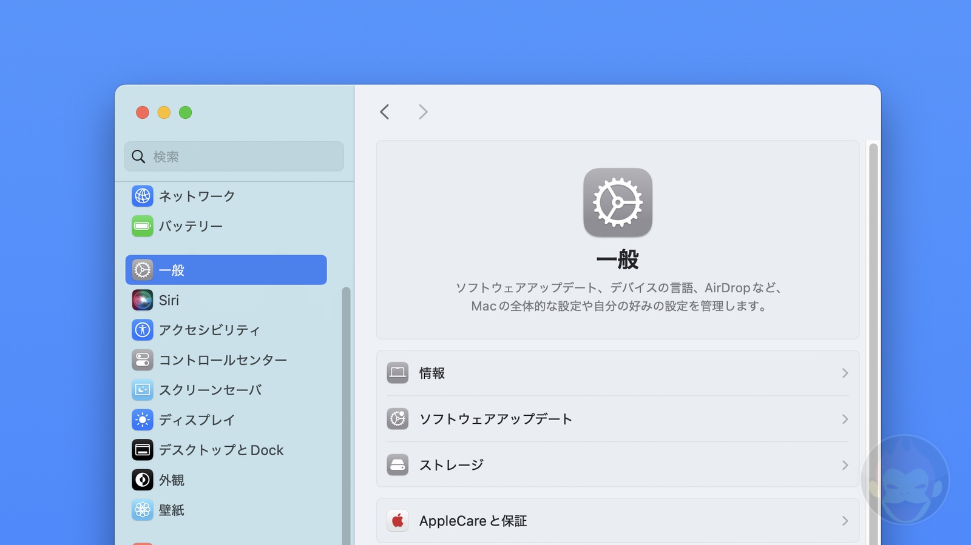The height and width of the screenshot is (545, 971).
Task: Click the アクセシビリティ icon
Action: pos(142,330)
